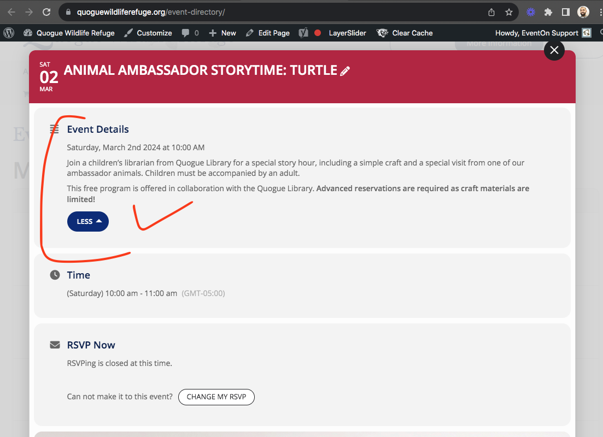Open the comments bubble in admin bar
Viewport: 603px width, 437px height.
190,33
